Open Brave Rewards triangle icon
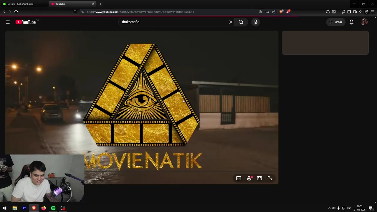Screen dimensions: 377x212 (x=288, y=12)
